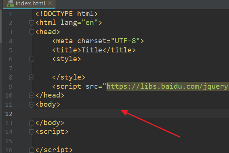
Task: Click the DOCTYPE html declaration
Action: click(66, 14)
